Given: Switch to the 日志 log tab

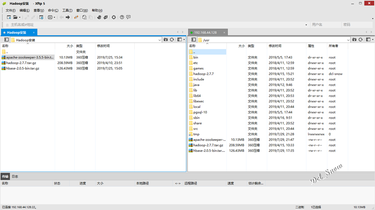Looking at the screenshot, I should tap(15, 176).
